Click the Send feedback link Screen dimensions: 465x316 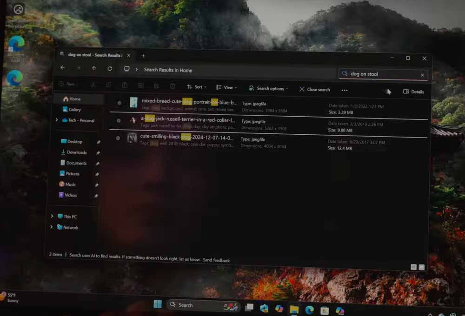216,260
